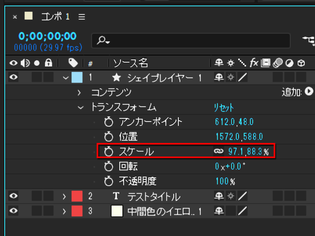Hide the シェイプレイヤー 1 layer
The width and height of the screenshot is (315, 236).
click(13, 77)
